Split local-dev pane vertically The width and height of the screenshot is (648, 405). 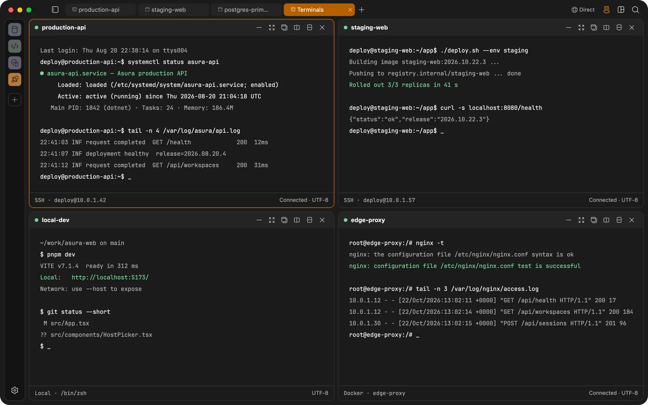pos(297,220)
